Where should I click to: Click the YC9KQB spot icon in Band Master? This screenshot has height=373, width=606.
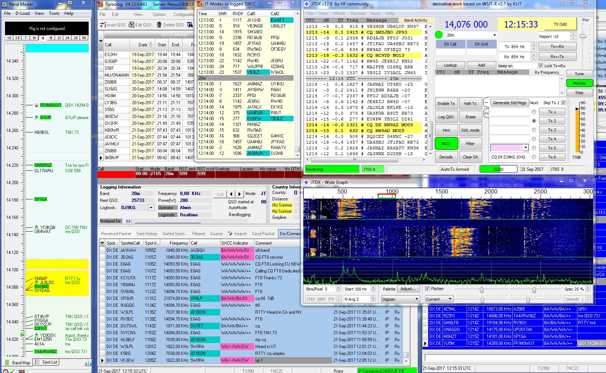37,228
